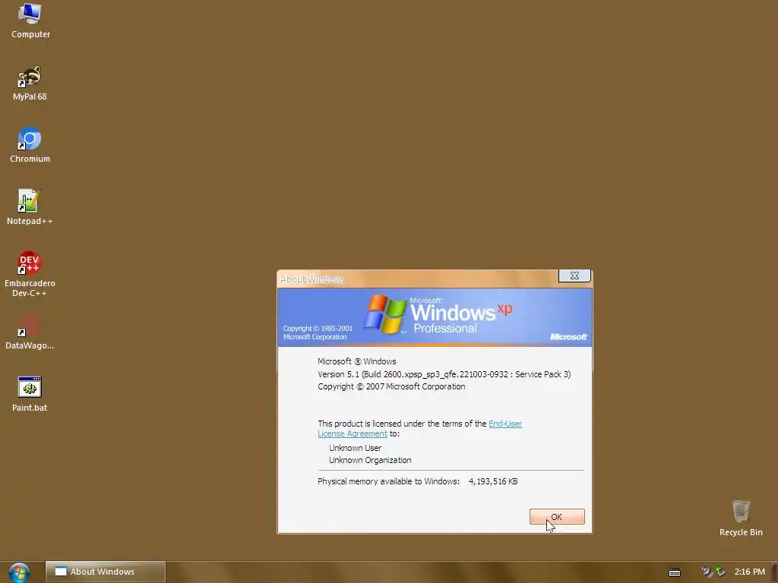
Task: Click the Version 5.1 build text
Action: click(444, 374)
